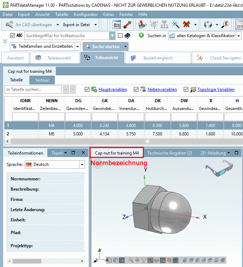The image size is (243, 267).
Task: Click the orange section cut cube icon
Action: [169, 260]
